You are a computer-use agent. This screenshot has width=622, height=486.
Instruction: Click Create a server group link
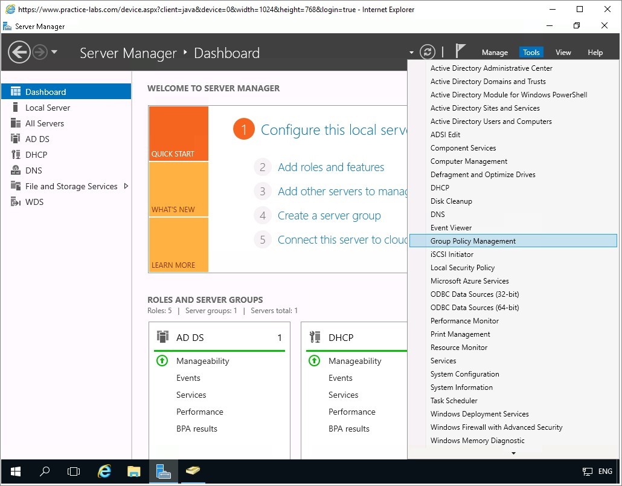pos(329,216)
